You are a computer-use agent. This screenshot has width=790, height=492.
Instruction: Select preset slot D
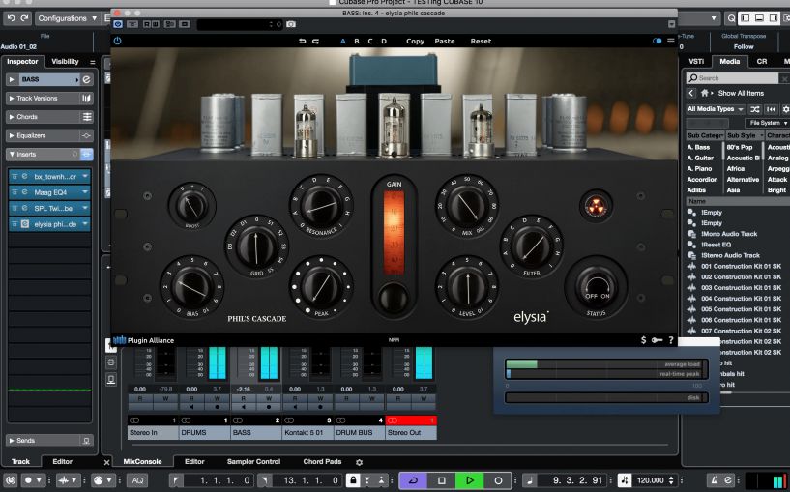[x=384, y=42]
